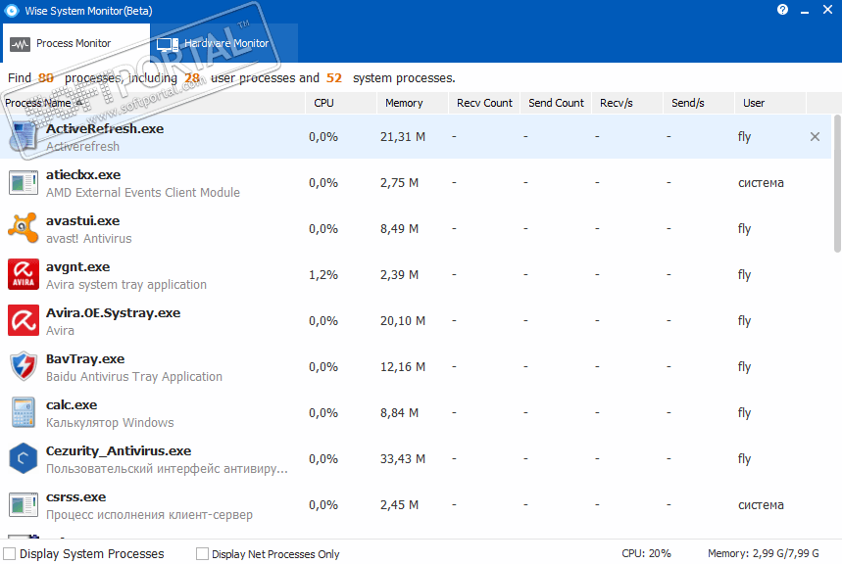Click the orange 80 process count

click(x=46, y=78)
